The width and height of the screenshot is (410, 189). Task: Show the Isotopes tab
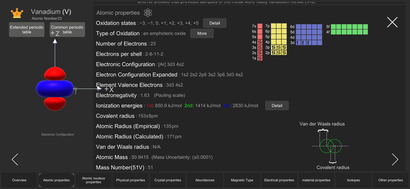click(x=353, y=180)
